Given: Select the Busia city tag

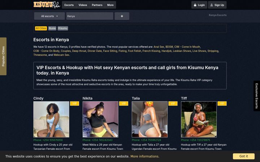Looking at the screenshot, I should 52,28.
